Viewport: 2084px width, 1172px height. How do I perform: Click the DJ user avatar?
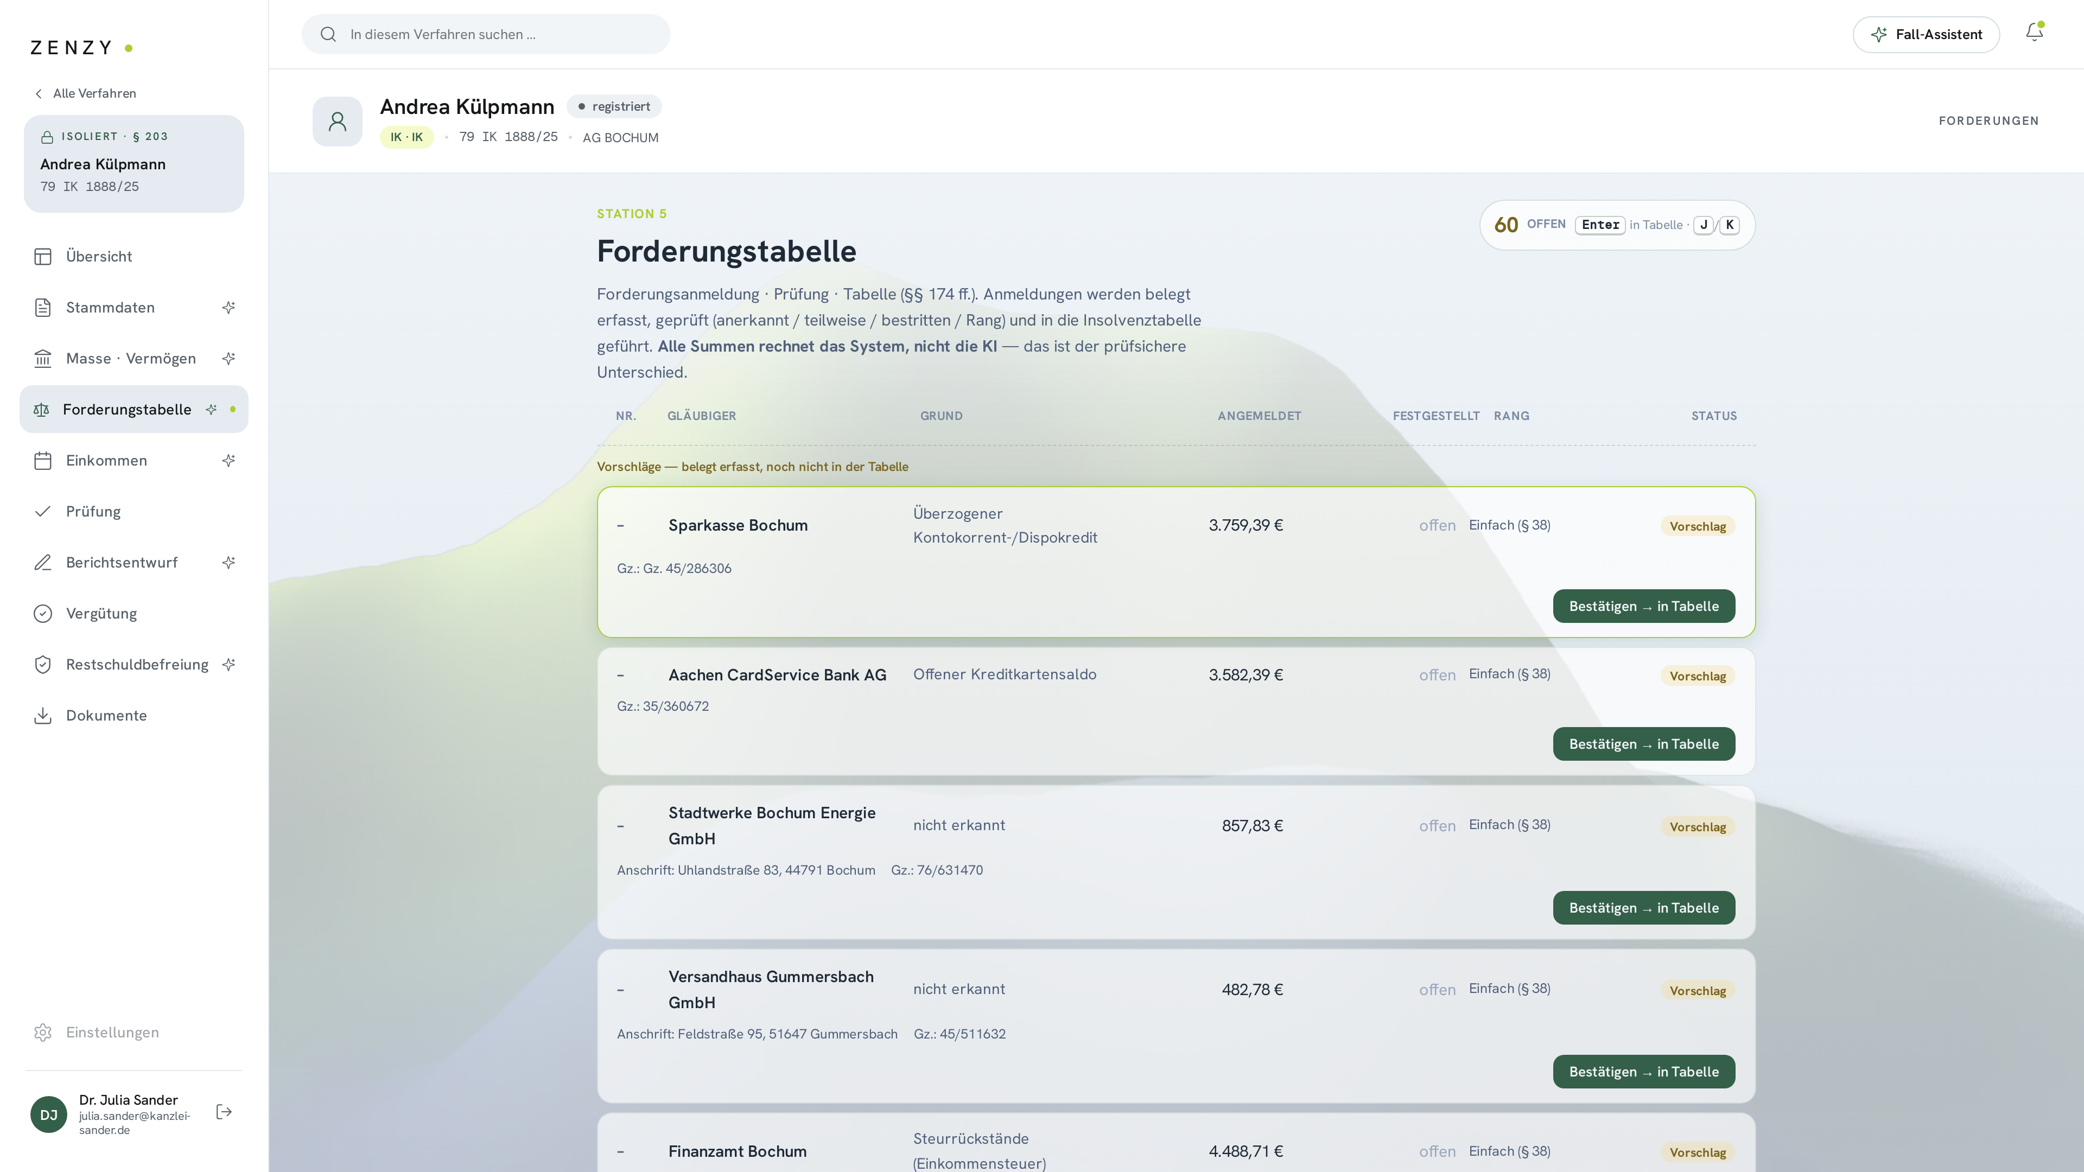click(48, 1114)
